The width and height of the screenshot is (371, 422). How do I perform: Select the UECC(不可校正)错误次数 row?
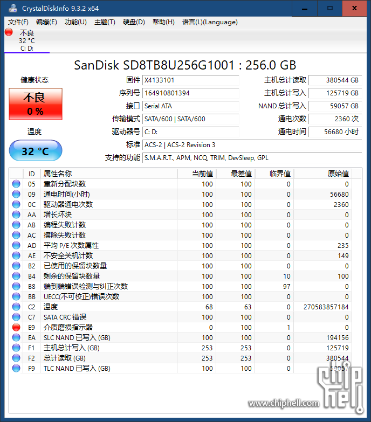click(x=181, y=296)
